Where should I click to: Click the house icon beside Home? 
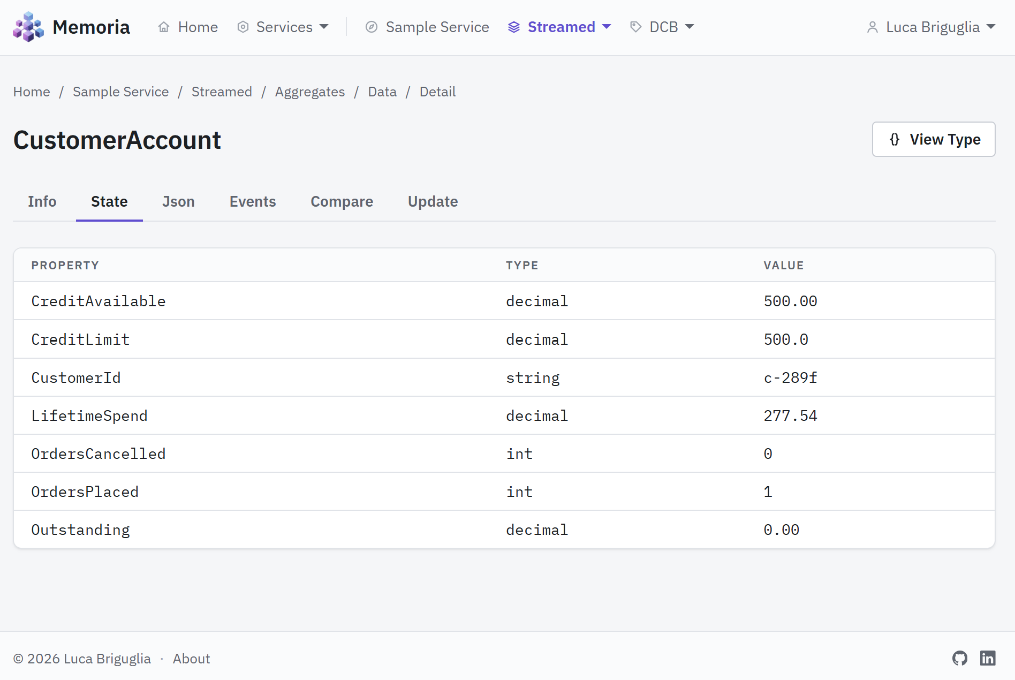tap(164, 27)
